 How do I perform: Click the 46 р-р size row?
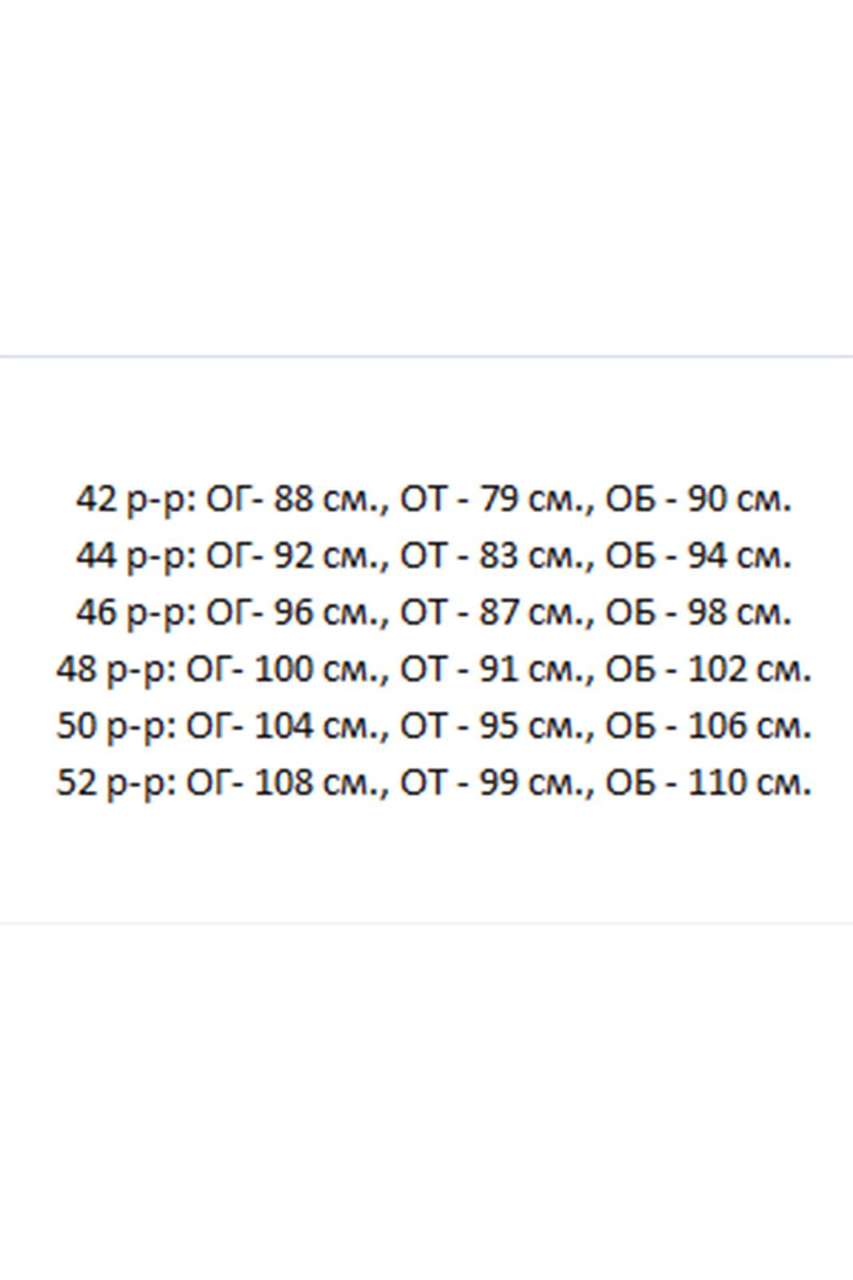point(434,613)
